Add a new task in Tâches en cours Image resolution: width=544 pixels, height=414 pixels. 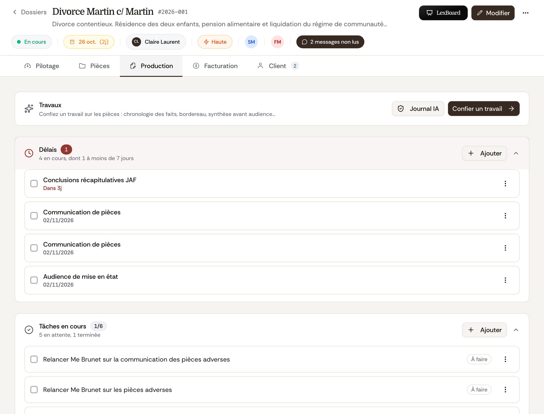click(484, 330)
